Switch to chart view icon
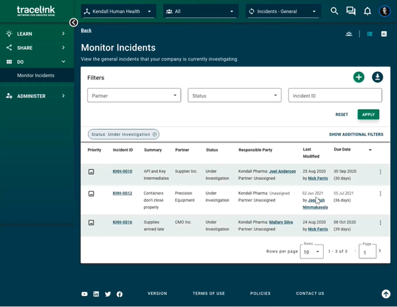 [x=384, y=34]
